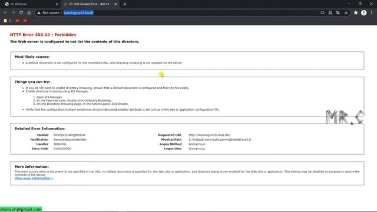
Task: Open the cast or screen icon in address bar
Action: click(x=322, y=13)
